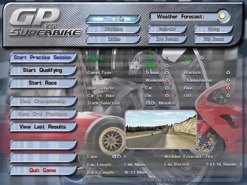This screenshot has height=185, width=247.
Task: Set user vehicle to Bike
Action: [228, 88]
